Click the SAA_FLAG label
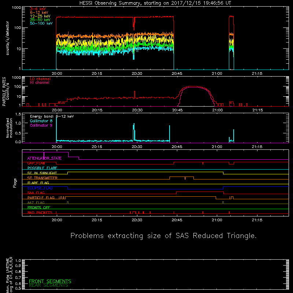This screenshot has height=293, width=293. [x=36, y=193]
